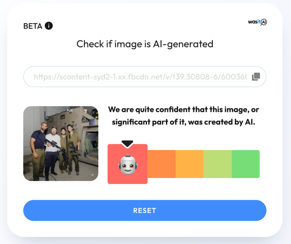This screenshot has height=244, width=291.
Task: Click the BETA label
Action: [x=33, y=26]
